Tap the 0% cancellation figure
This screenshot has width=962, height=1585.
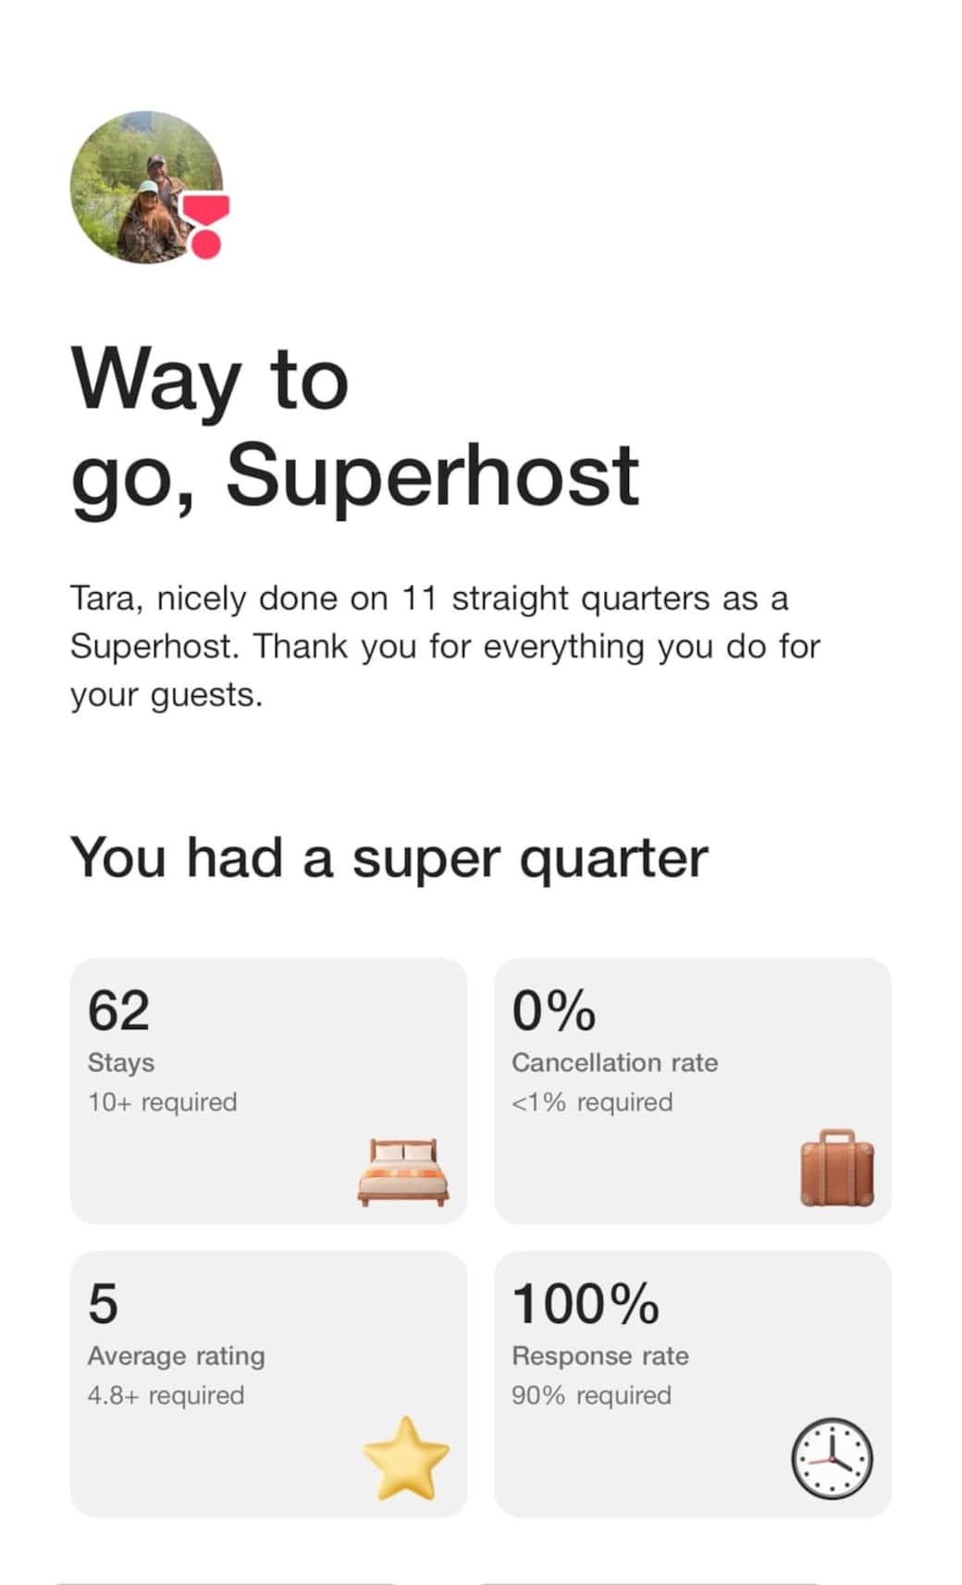tap(553, 1009)
